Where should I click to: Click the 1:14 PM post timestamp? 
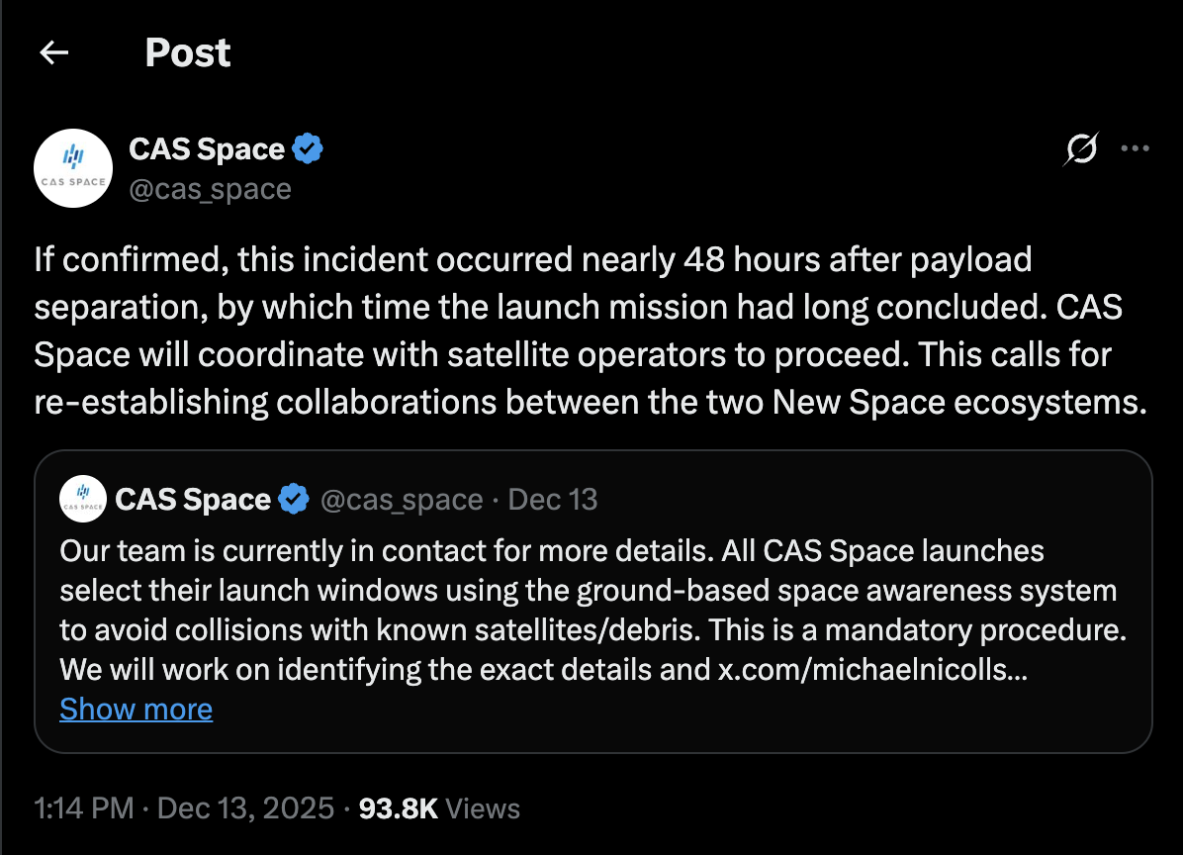pos(83,808)
